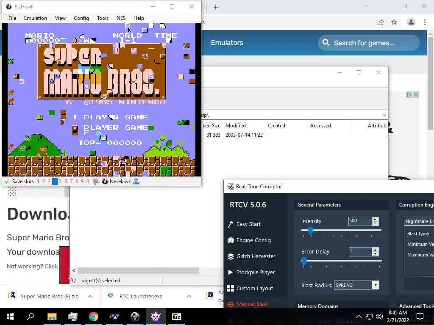Open Chrome tab search chevron
This screenshot has width=434, height=325.
coord(366,6)
